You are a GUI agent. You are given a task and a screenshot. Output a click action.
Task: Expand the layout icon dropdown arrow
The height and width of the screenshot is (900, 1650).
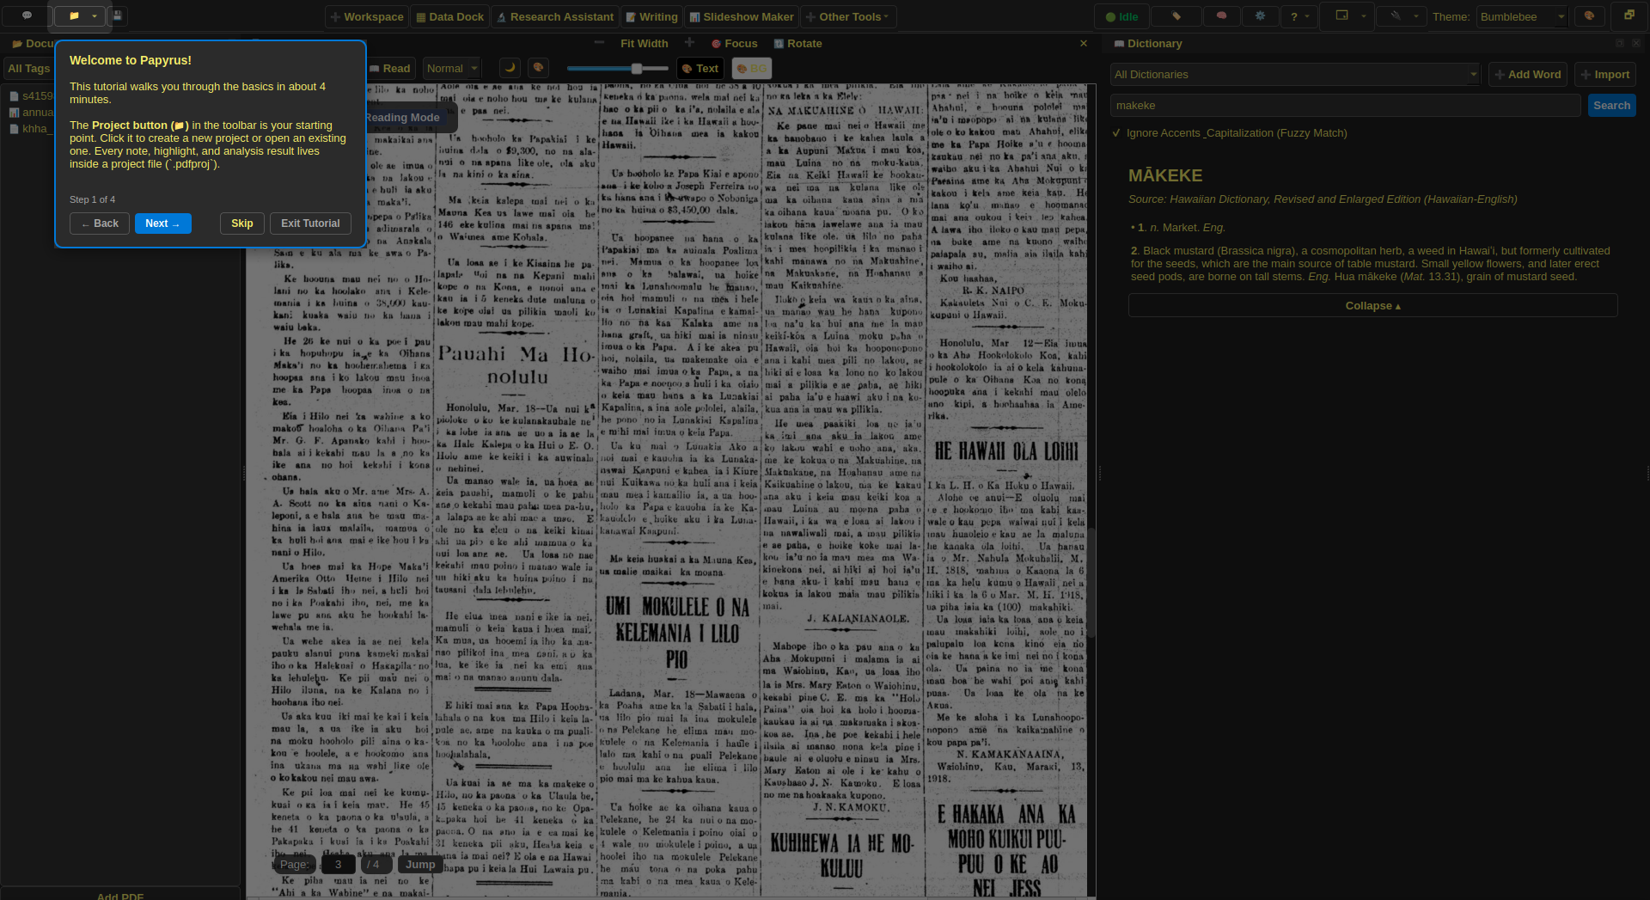tap(1363, 16)
